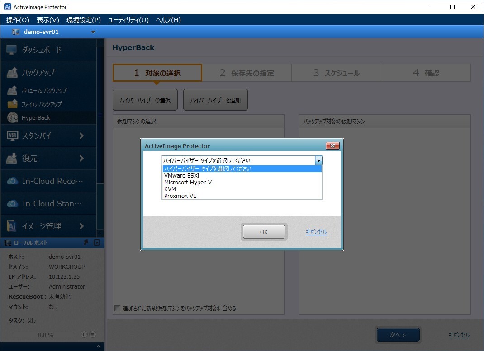Screen dimensions: 484x351
Task: Select Proxmox VE from the list
Action: click(x=242, y=196)
